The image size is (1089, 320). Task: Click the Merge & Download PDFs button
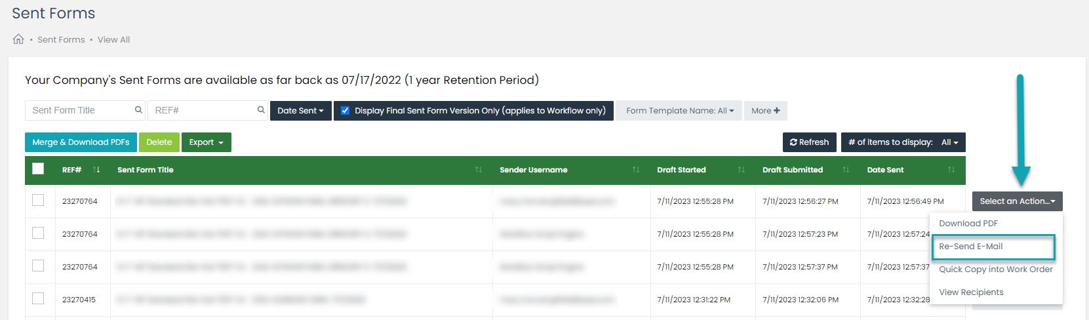pyautogui.click(x=81, y=142)
